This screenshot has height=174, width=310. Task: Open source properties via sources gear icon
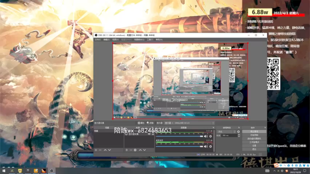point(135,150)
